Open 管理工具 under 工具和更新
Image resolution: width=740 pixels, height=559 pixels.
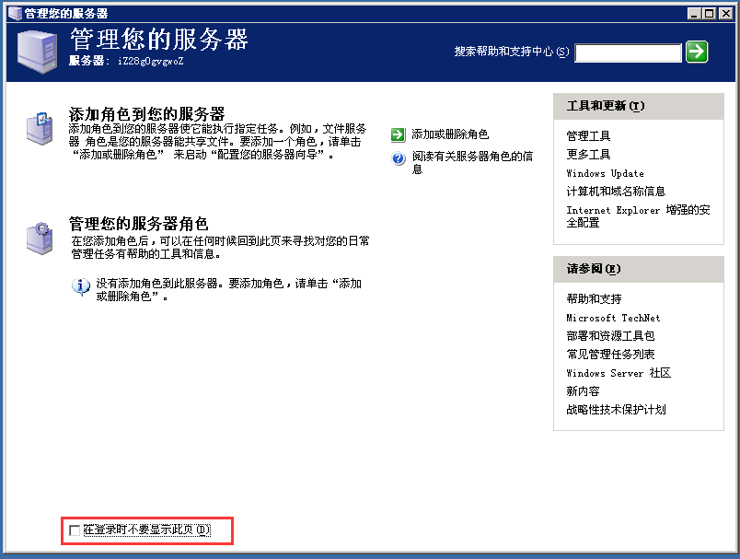588,136
